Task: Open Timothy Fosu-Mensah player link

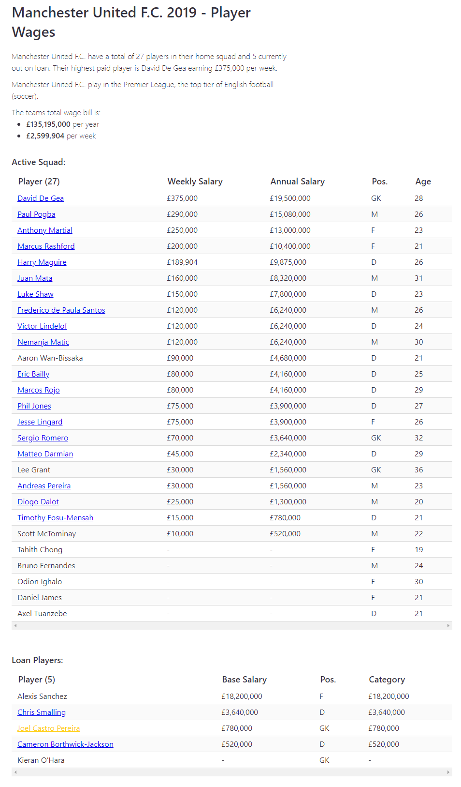Action: [55, 517]
